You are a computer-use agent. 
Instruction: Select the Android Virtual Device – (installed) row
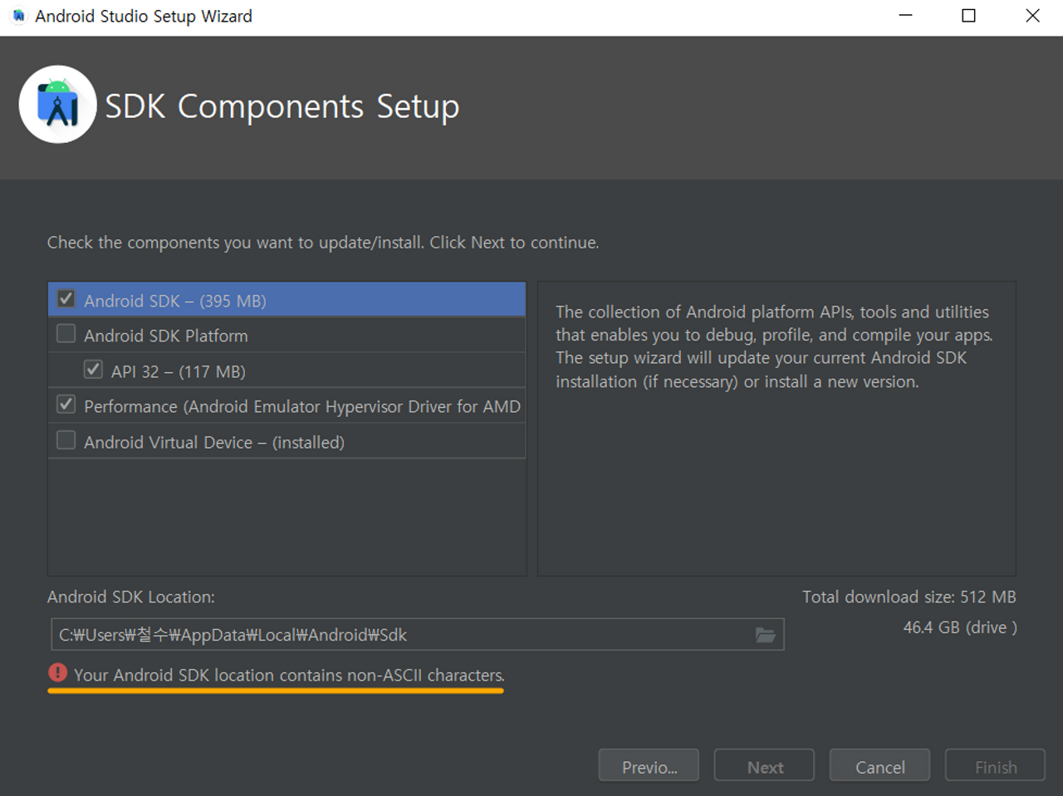(x=287, y=442)
